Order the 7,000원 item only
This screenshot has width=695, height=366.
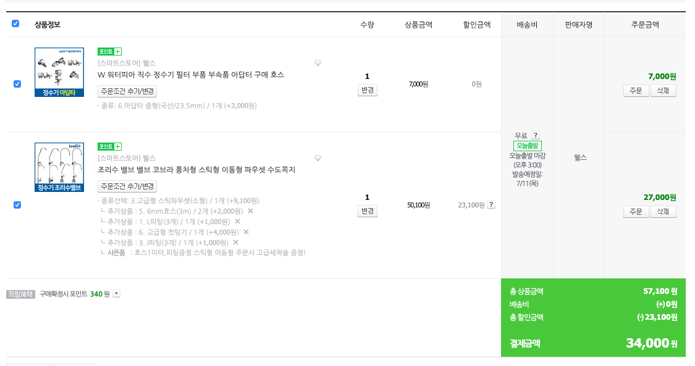coord(636,91)
